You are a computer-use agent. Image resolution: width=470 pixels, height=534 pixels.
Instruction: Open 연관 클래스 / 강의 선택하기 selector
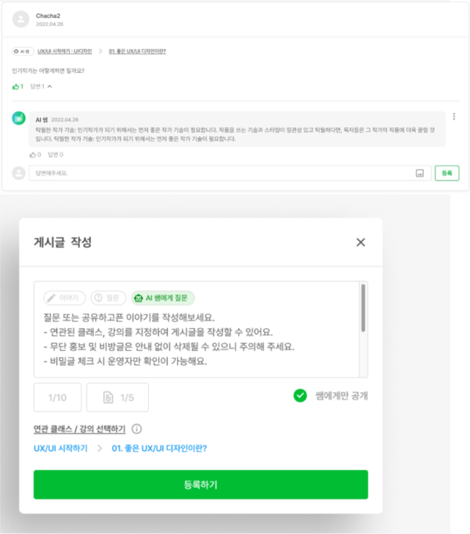click(79, 429)
